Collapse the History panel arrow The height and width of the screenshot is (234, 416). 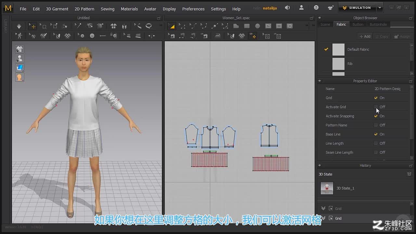(x=319, y=165)
